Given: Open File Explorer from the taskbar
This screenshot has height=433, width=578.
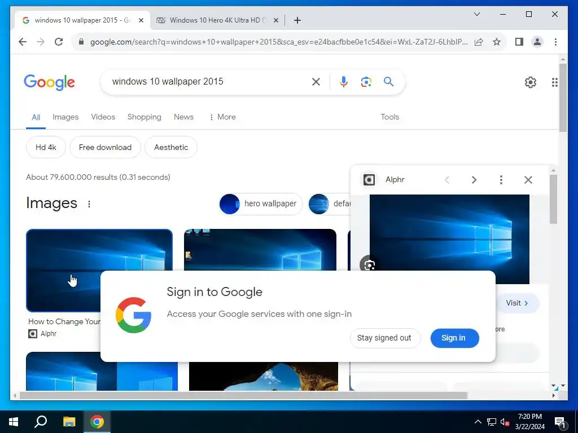Looking at the screenshot, I should coord(69,422).
